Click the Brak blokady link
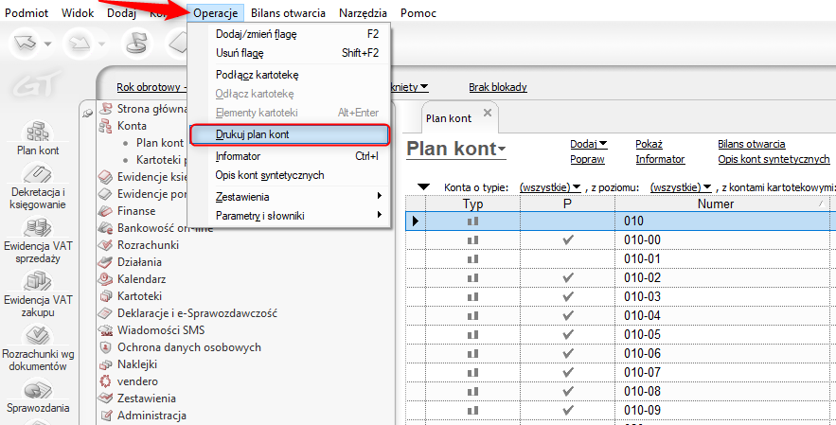This screenshot has width=836, height=425. [x=497, y=87]
